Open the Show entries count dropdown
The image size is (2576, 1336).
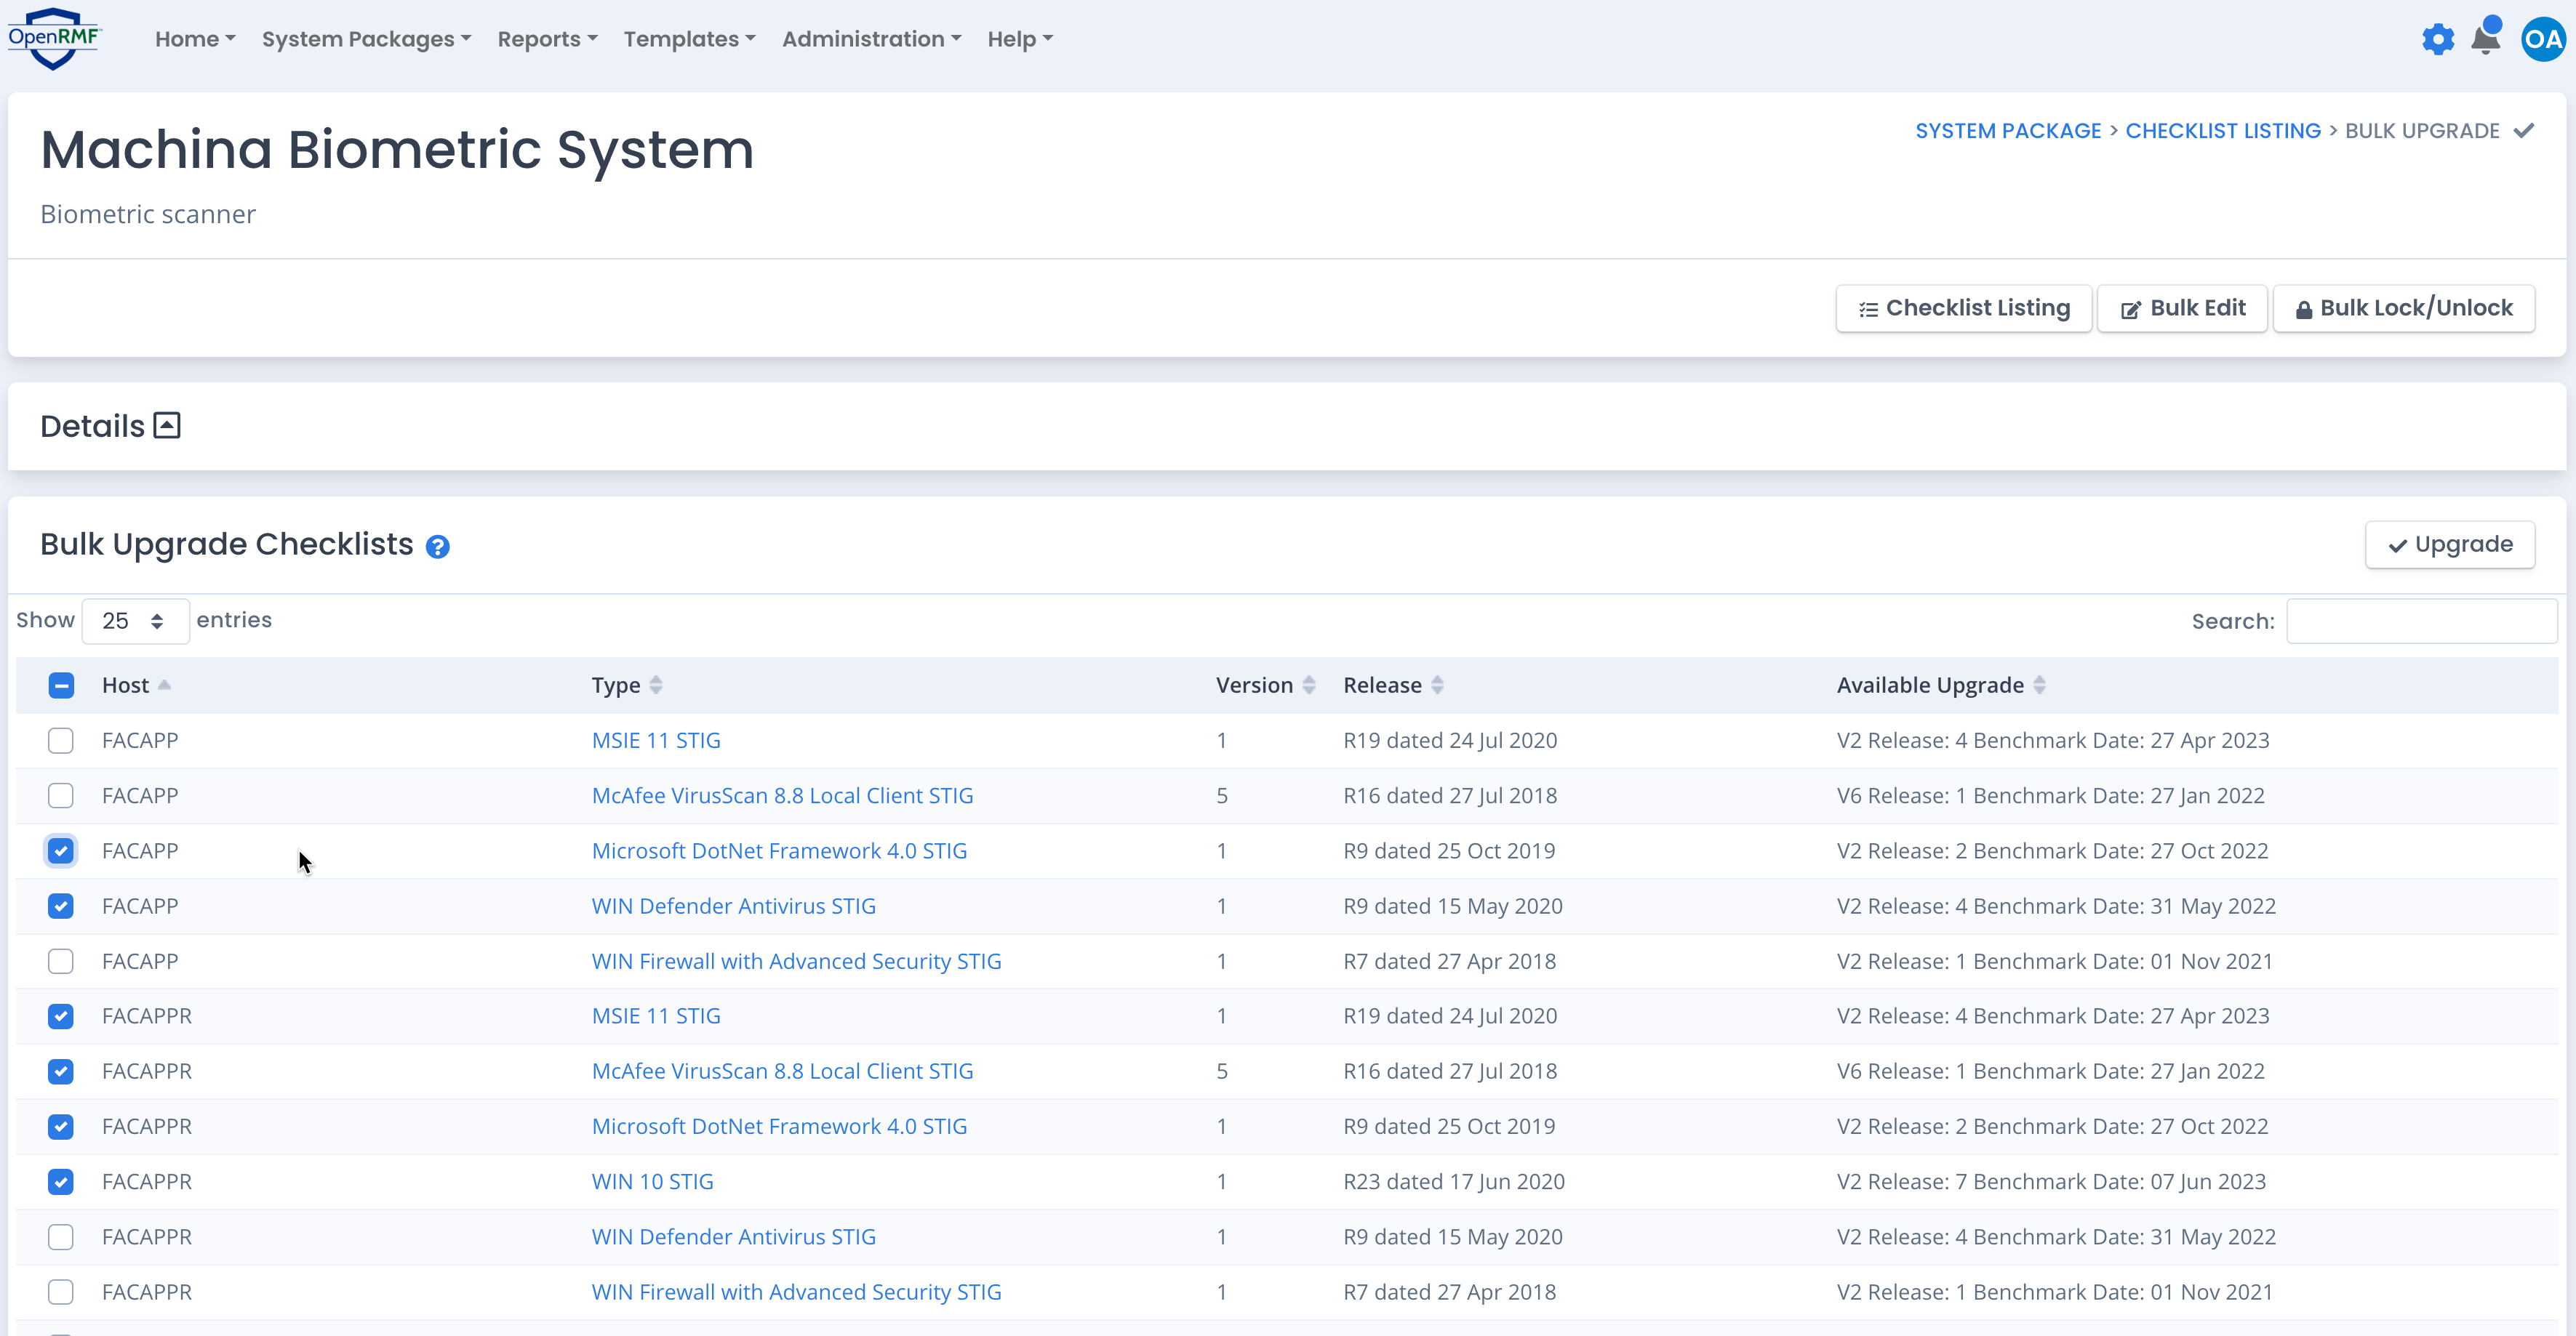pos(135,621)
